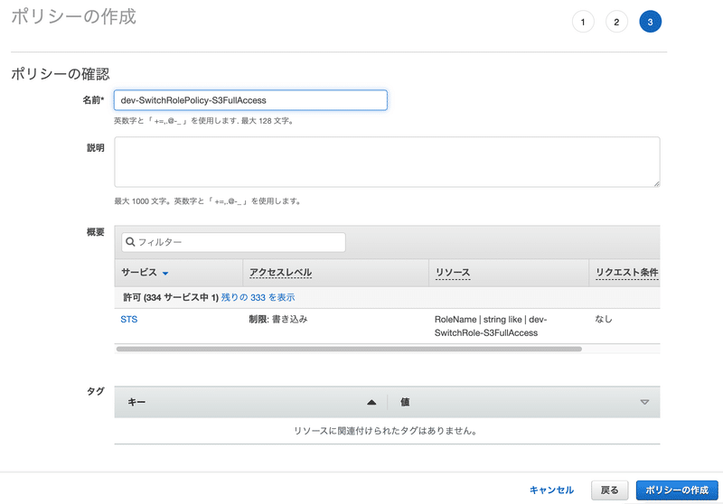Click キャンセル to cancel policy creation
Image resolution: width=723 pixels, height=504 pixels.
coord(551,490)
